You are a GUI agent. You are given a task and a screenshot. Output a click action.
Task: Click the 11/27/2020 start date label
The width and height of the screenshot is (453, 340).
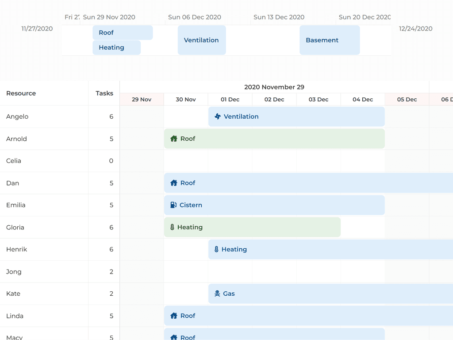tap(37, 28)
